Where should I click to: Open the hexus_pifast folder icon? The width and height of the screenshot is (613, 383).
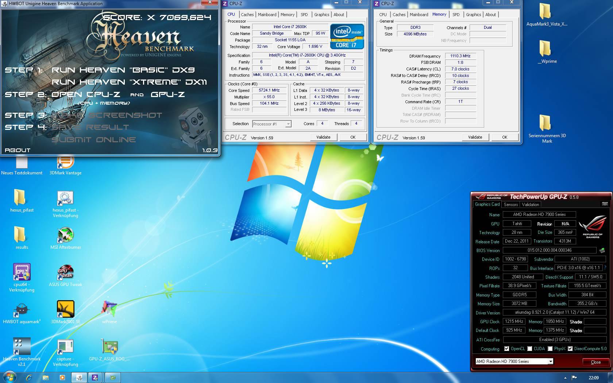coord(22,201)
